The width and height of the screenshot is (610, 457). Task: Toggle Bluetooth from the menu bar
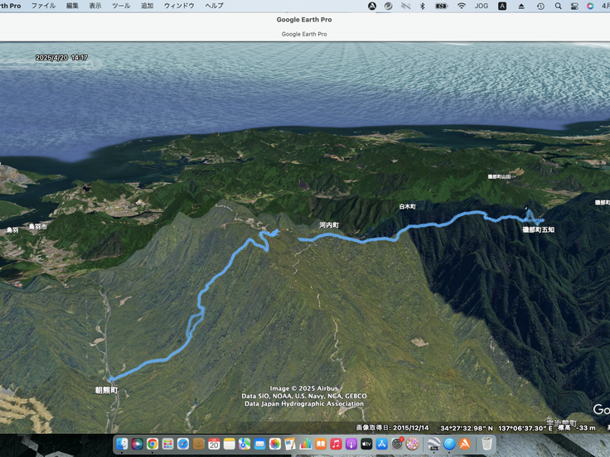coord(422,6)
